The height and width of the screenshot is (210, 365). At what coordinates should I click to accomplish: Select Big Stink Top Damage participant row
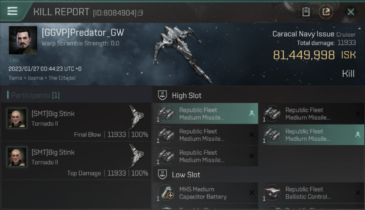coord(76,160)
